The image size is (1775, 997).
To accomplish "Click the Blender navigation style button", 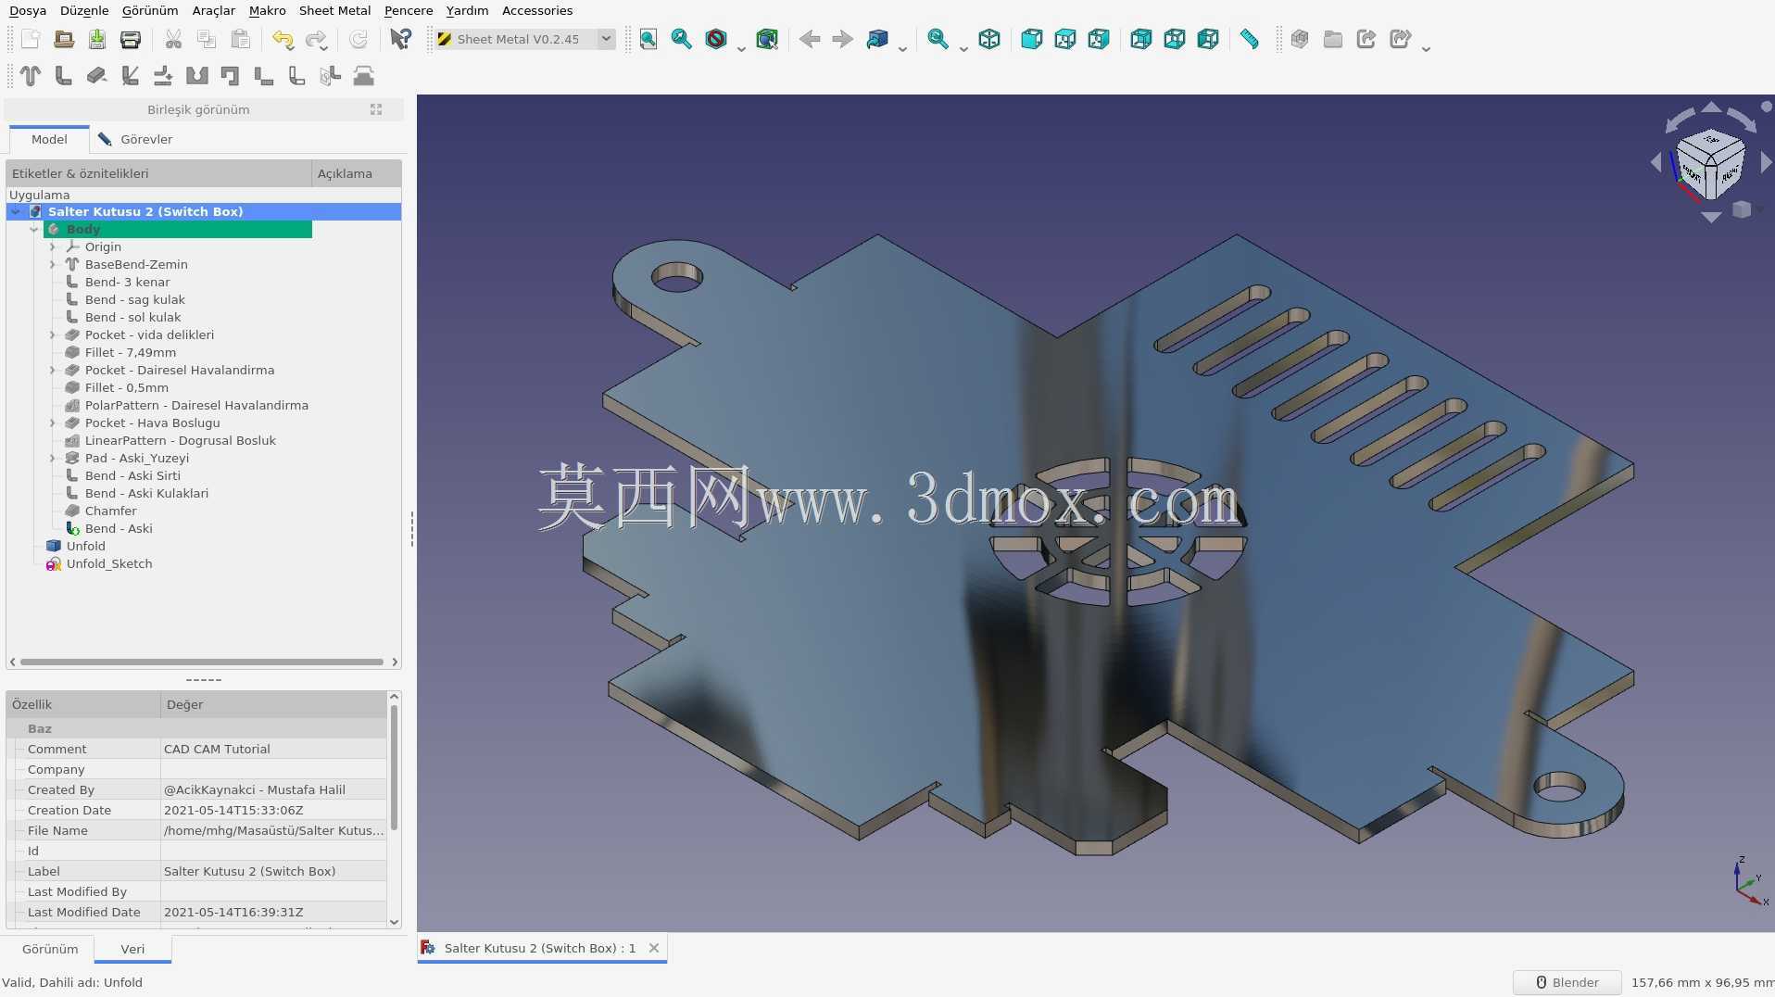I will pos(1567,982).
